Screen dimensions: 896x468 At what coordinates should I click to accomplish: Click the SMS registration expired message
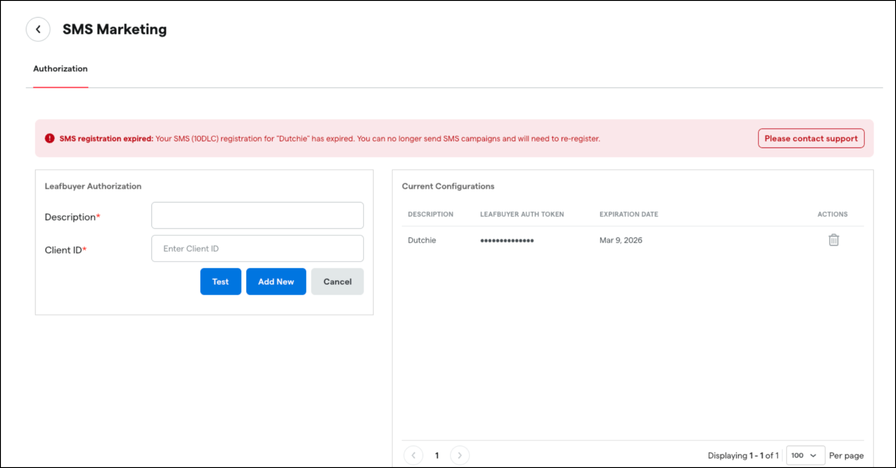pos(330,139)
